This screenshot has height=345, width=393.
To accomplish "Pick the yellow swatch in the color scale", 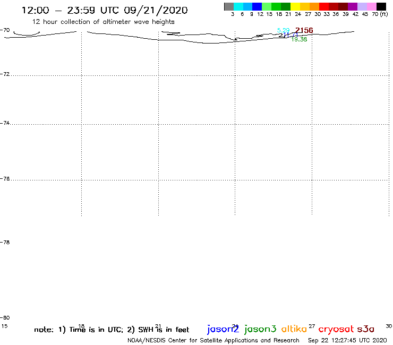I will (x=295, y=6).
